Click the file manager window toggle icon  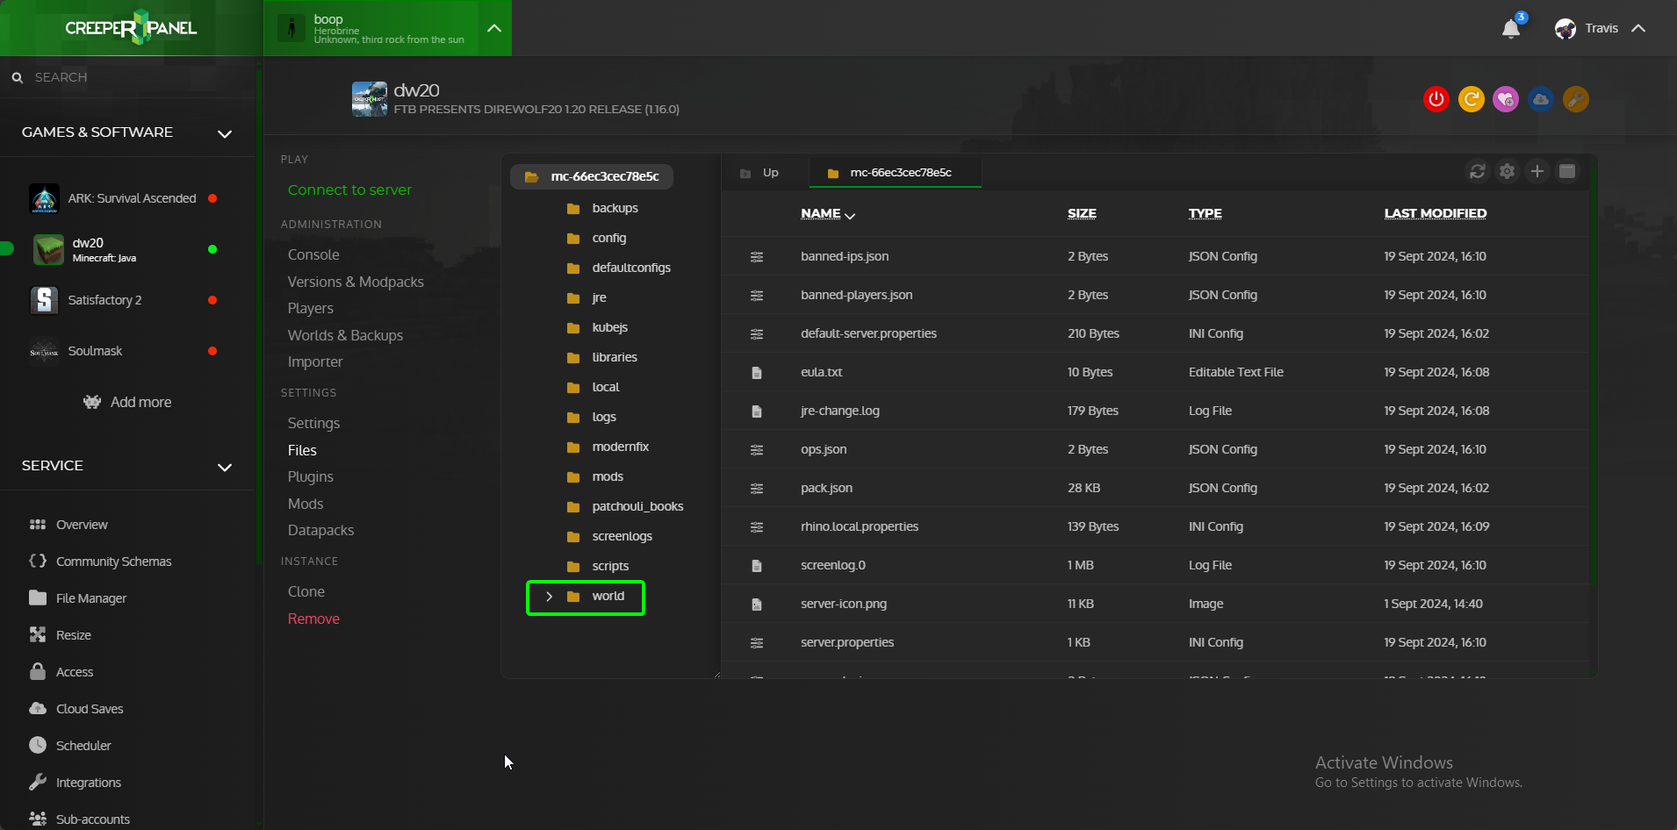[x=1567, y=171]
